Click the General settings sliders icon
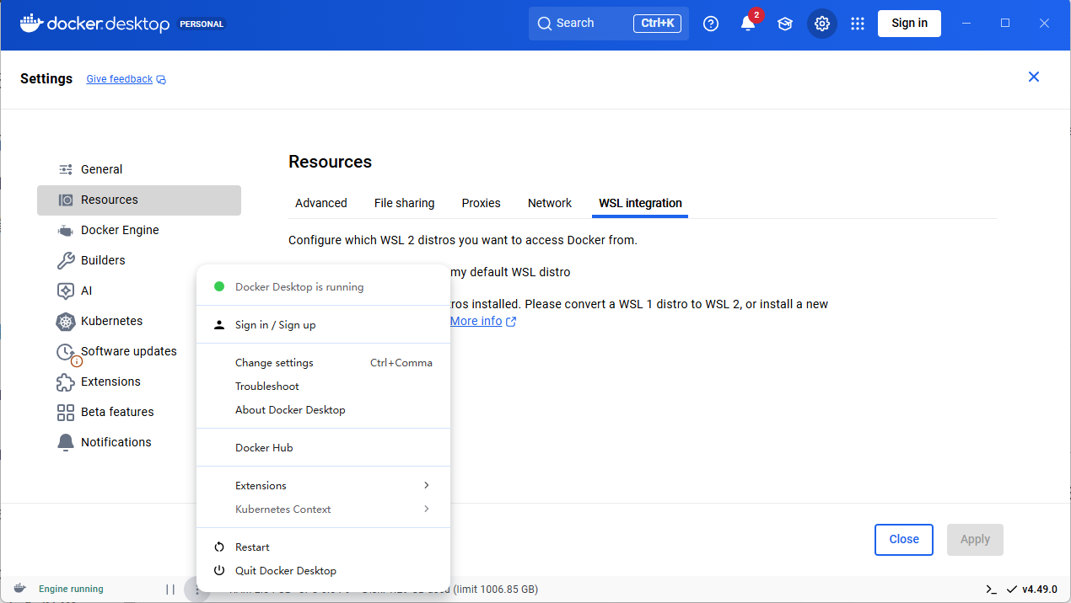The height and width of the screenshot is (603, 1071). point(66,169)
